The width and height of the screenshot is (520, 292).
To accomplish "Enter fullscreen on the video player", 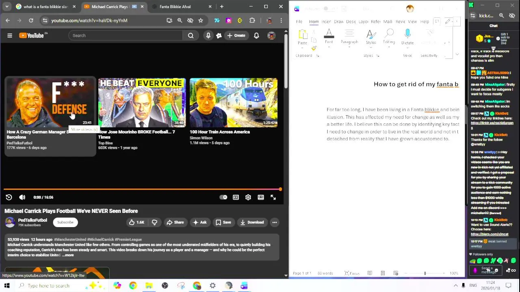I will coord(273,197).
